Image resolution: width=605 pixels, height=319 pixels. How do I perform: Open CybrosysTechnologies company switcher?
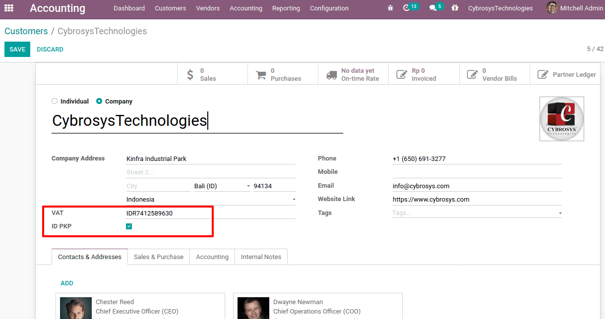pyautogui.click(x=500, y=8)
